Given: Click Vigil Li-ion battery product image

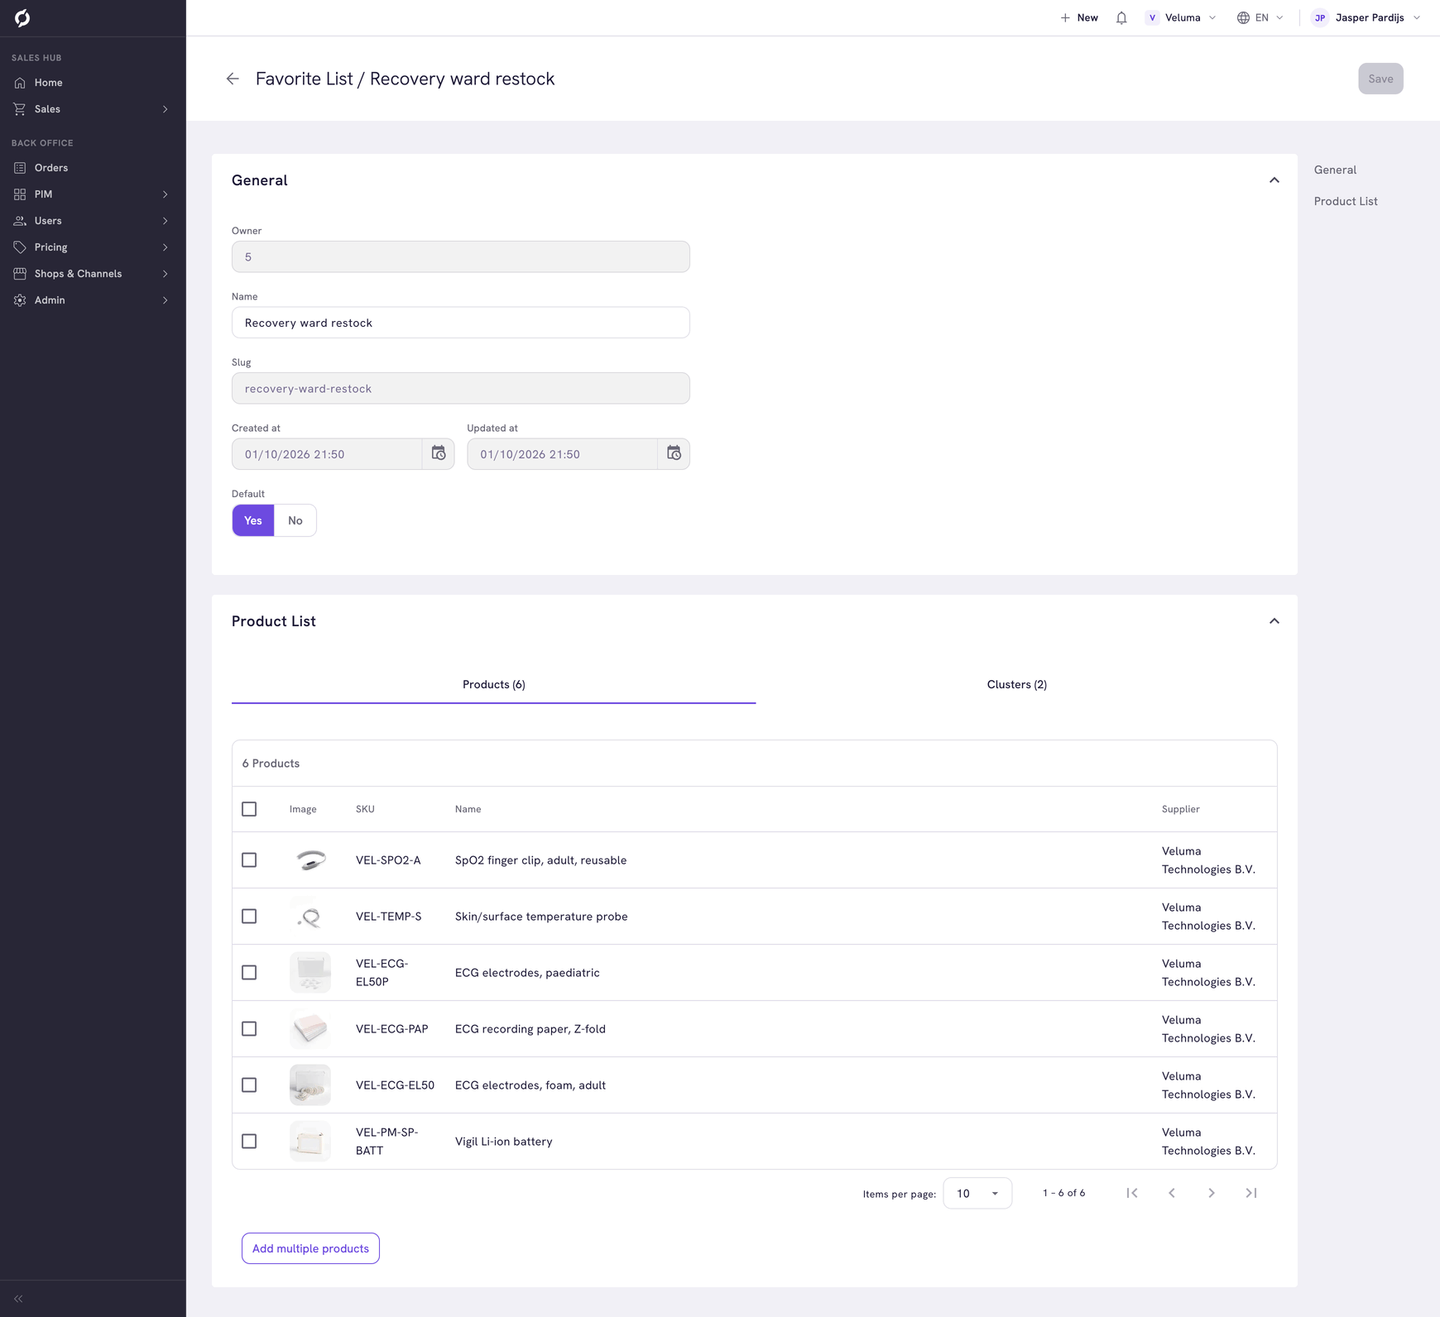Looking at the screenshot, I should pos(310,1142).
